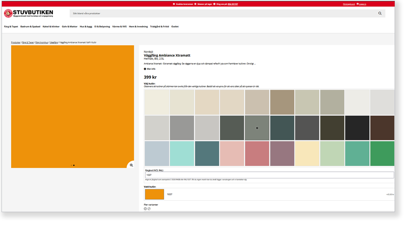Open the Badrum & Spabad menu
416x227 pixels.
[x=30, y=27]
